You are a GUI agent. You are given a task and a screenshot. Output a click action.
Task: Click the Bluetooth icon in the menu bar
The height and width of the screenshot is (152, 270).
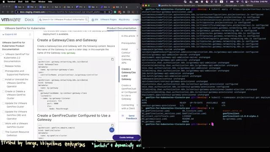227,2
